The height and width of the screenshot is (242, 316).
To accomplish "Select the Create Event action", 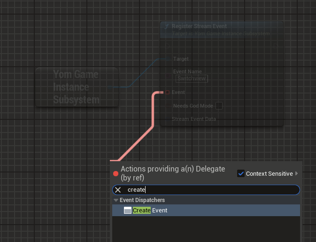I will (x=206, y=211).
